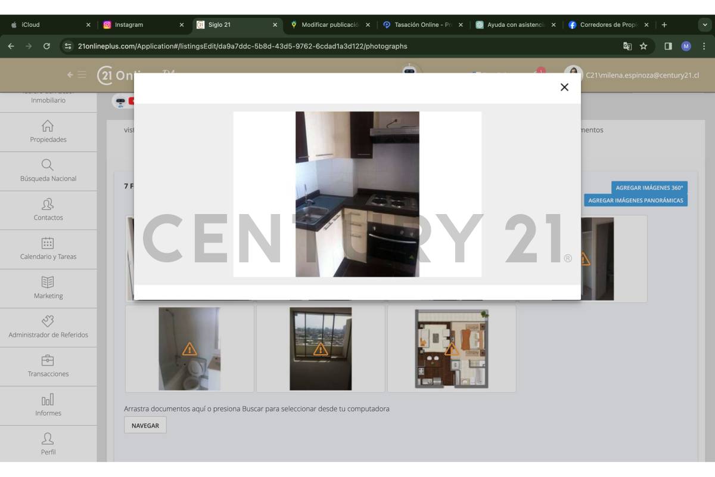Close the iCloud tab
The image size is (715, 477).
[x=88, y=25]
